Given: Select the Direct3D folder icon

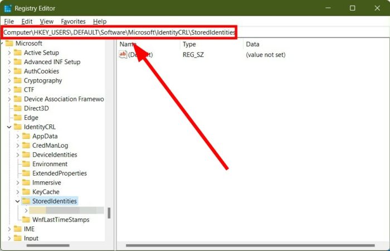Looking at the screenshot, I should (x=18, y=108).
